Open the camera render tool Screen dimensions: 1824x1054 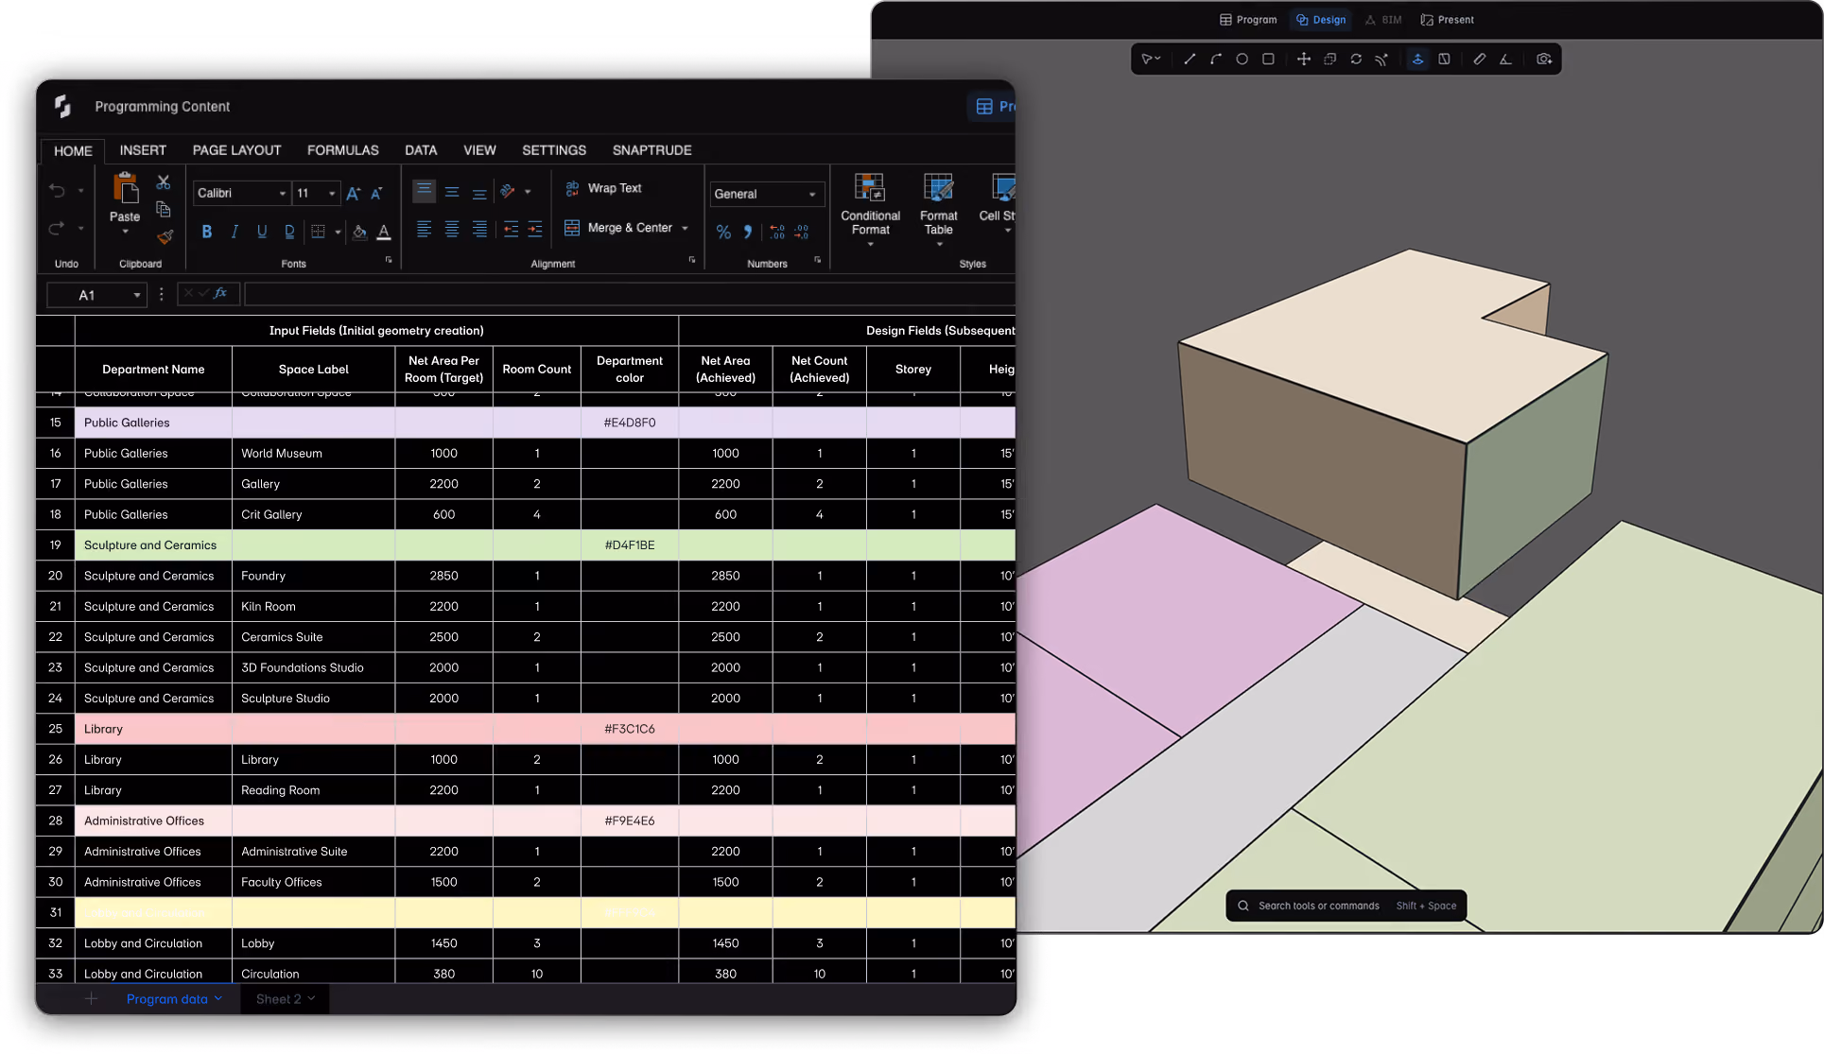tap(1544, 60)
